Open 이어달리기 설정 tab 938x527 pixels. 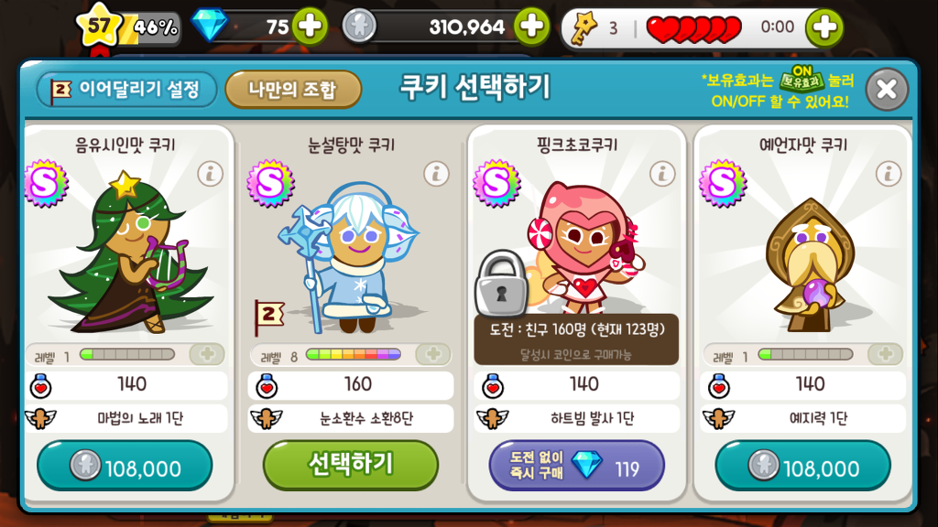pos(126,90)
